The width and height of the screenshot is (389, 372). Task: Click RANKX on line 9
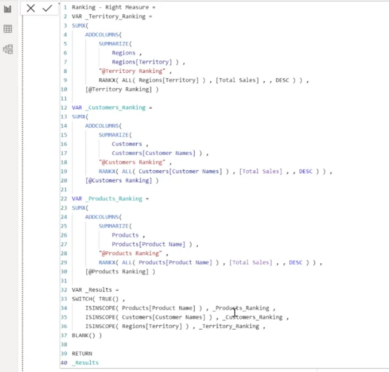[x=107, y=80]
